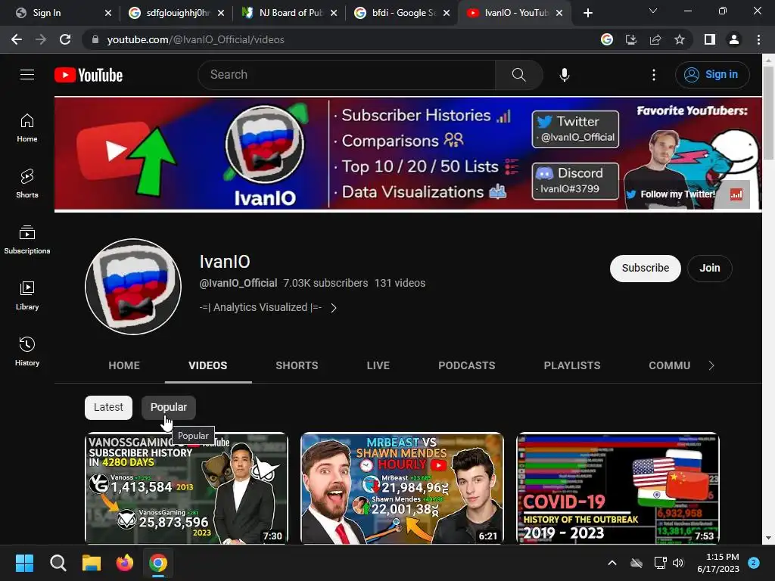Go to Home in the sidebar
The height and width of the screenshot is (581, 775).
[x=27, y=128]
